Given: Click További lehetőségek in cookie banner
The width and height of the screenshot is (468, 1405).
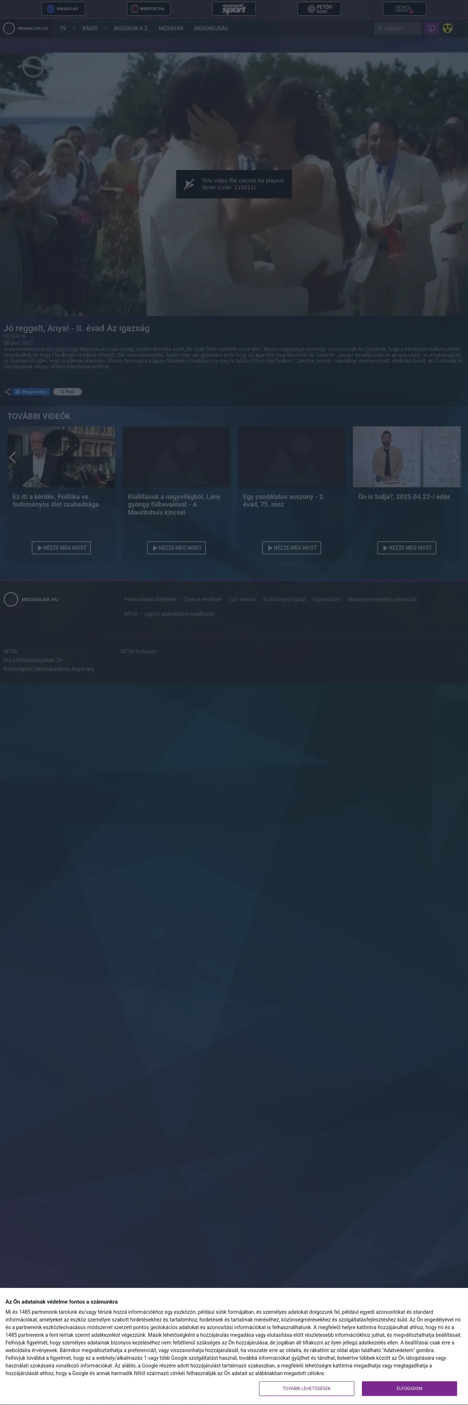Looking at the screenshot, I should click(x=307, y=1388).
